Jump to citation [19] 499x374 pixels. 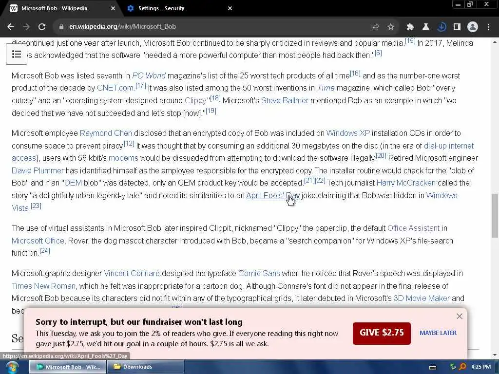pos(211,111)
